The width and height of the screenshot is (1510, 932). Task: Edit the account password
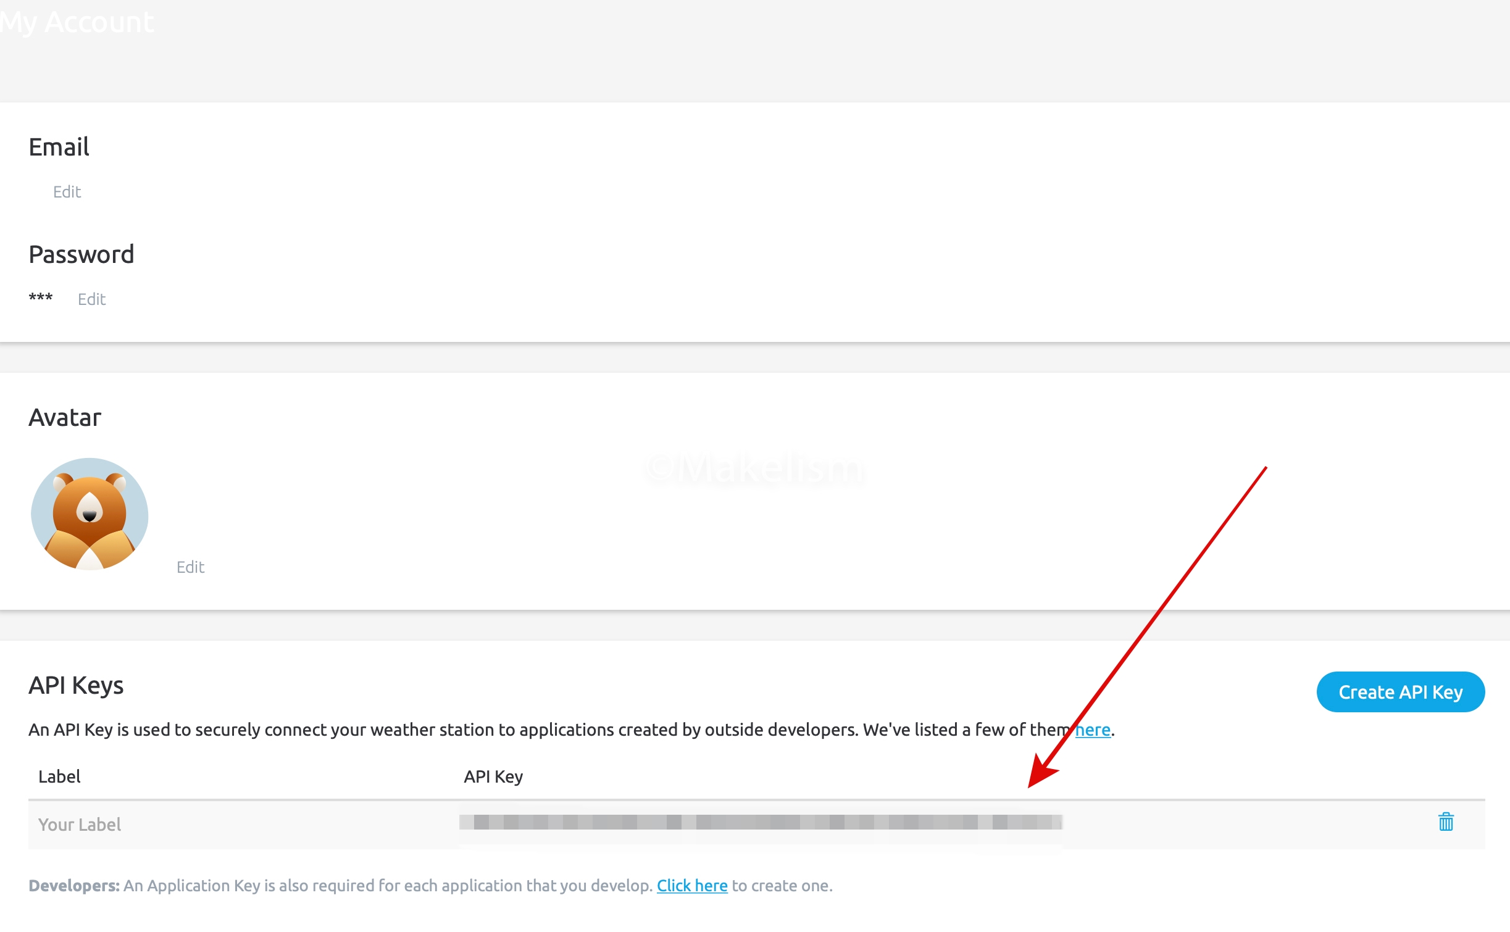coord(91,299)
